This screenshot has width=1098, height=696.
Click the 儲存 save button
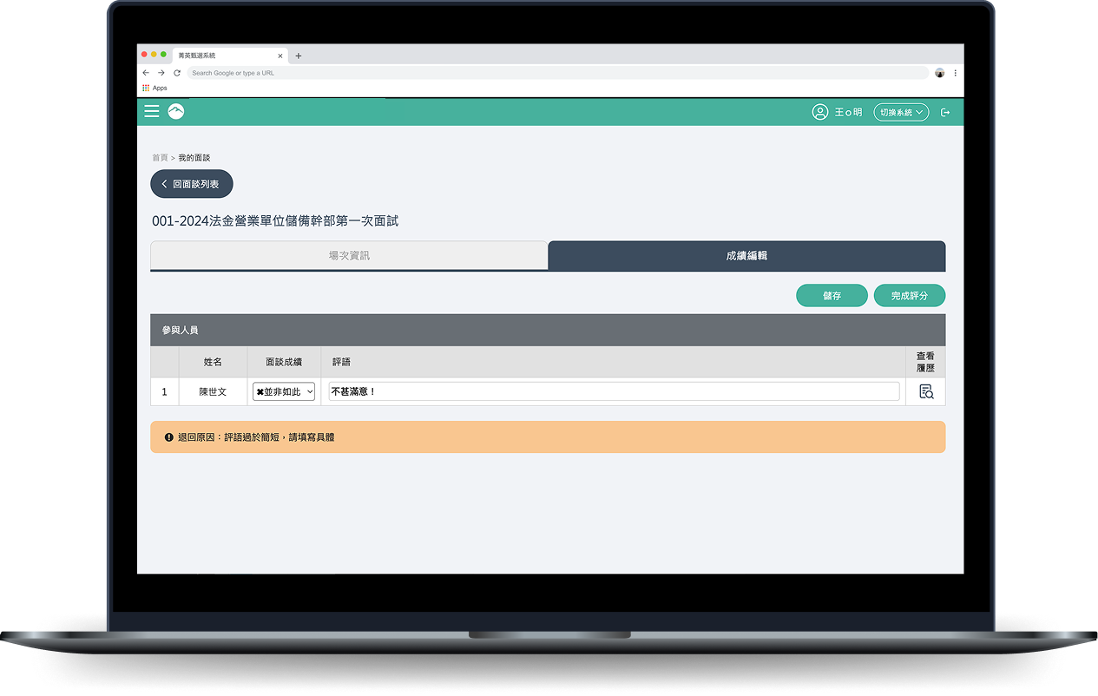coord(832,296)
